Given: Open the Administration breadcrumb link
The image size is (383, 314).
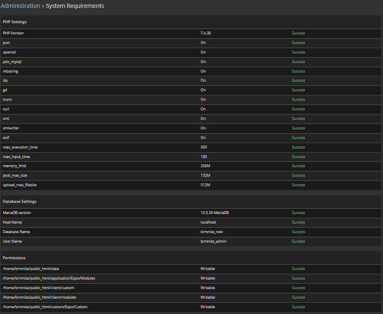Looking at the screenshot, I should (20, 6).
